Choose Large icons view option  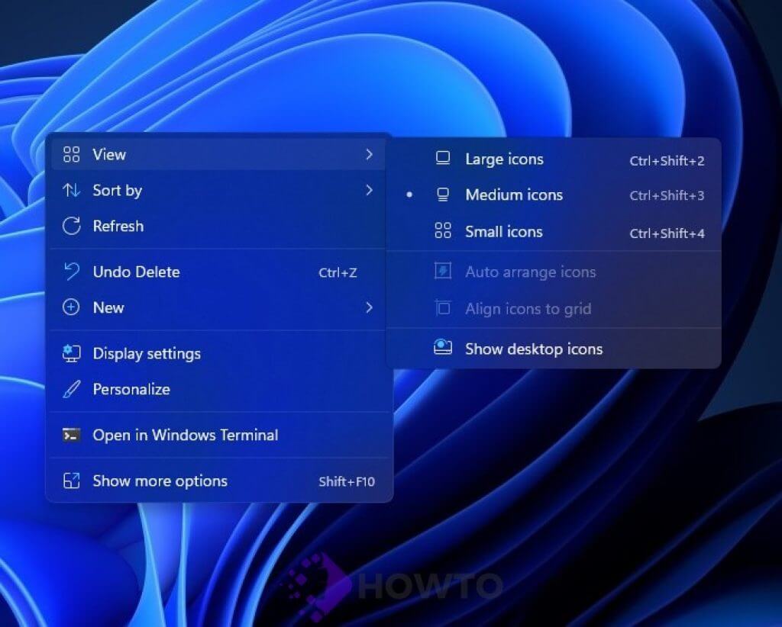click(x=554, y=159)
